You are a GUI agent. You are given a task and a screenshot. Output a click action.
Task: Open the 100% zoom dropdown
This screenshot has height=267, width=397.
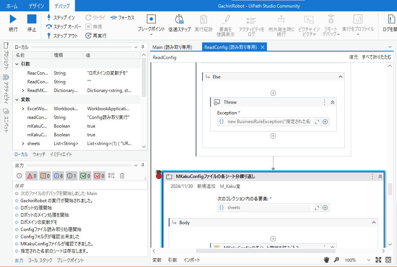tap(369, 260)
